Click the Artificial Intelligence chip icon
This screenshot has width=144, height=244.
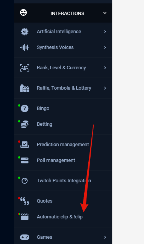(x=24, y=32)
